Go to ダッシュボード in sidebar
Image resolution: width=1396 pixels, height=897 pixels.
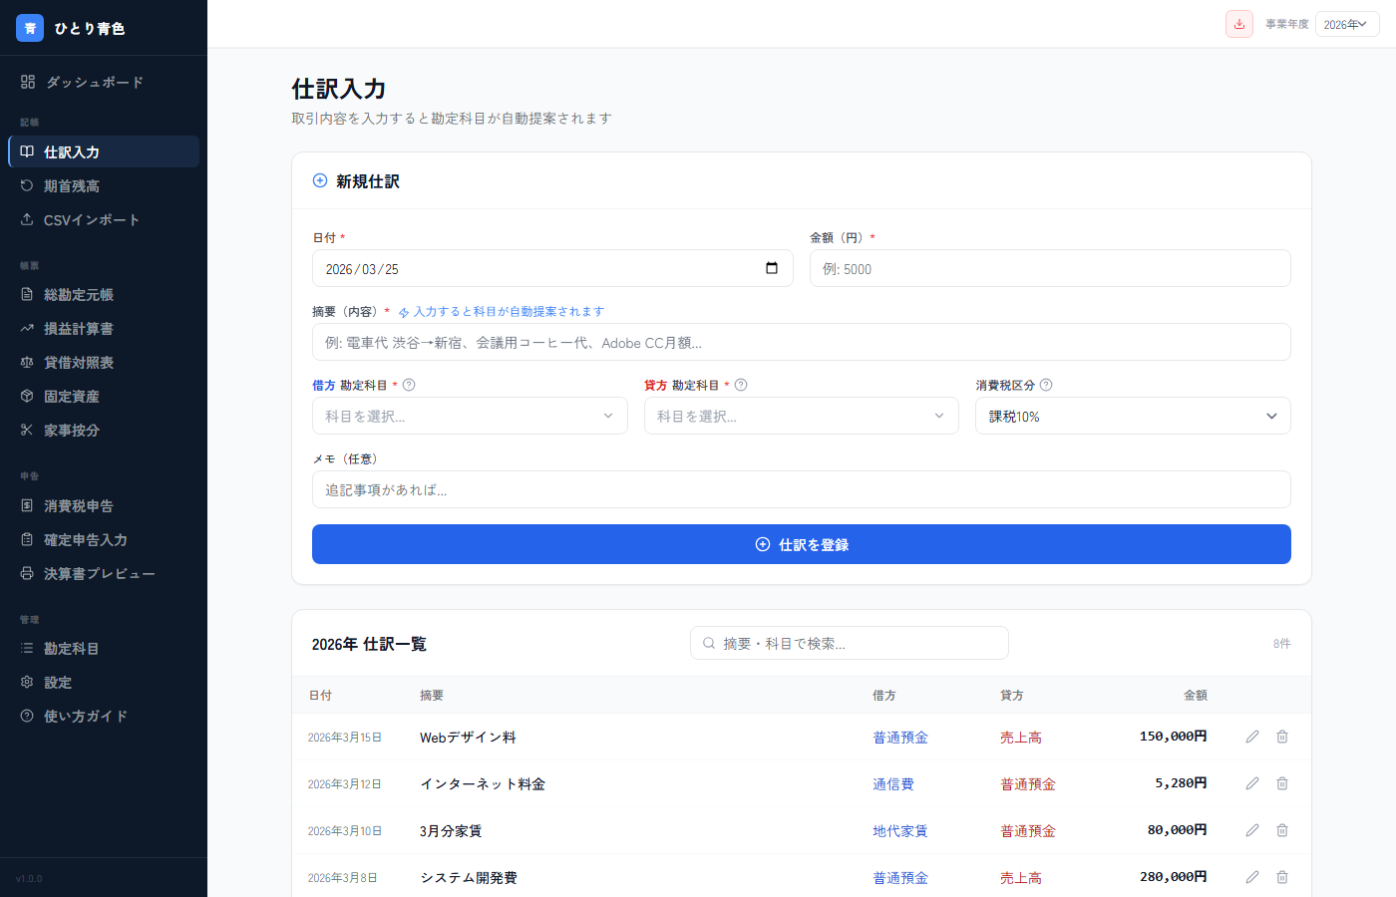pos(94,82)
